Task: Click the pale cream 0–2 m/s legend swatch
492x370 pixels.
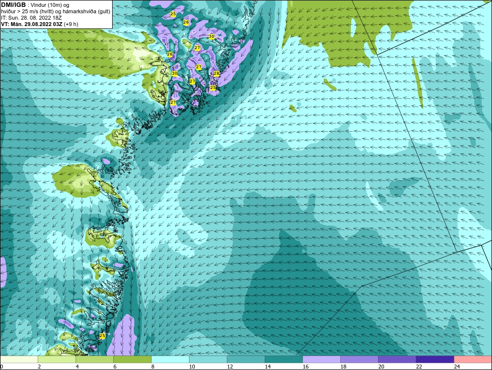Action: point(19,359)
